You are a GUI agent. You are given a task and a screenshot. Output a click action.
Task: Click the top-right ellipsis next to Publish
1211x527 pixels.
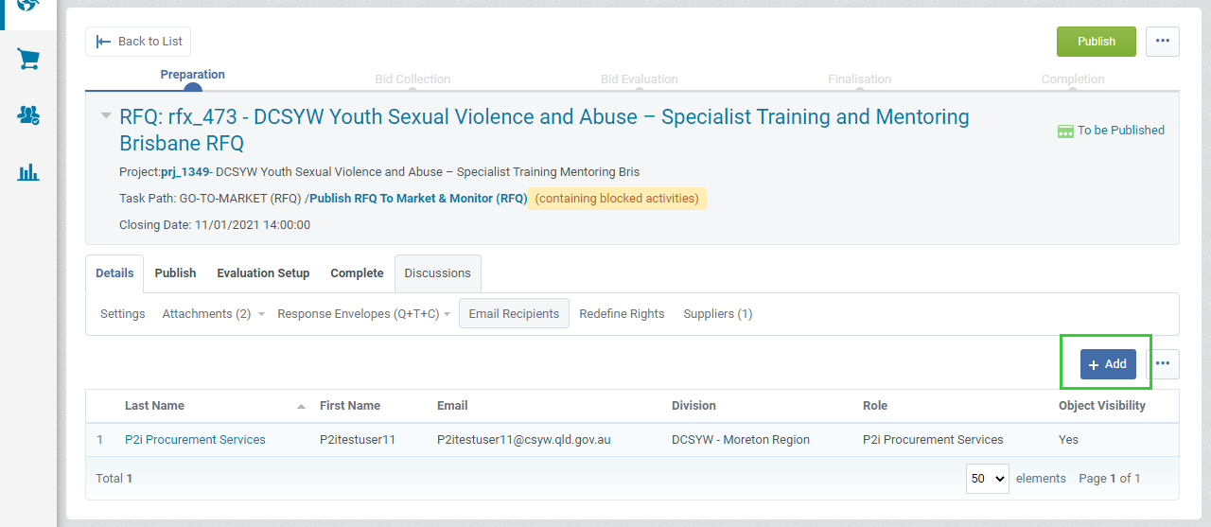point(1162,42)
